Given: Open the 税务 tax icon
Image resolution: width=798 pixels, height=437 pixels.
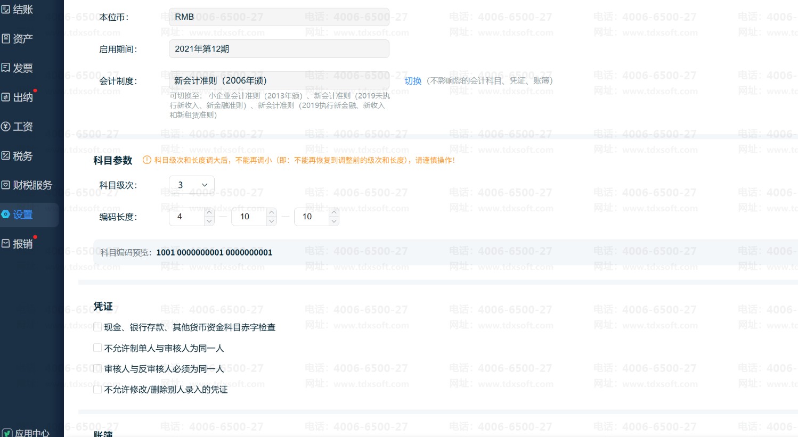Looking at the screenshot, I should point(6,155).
